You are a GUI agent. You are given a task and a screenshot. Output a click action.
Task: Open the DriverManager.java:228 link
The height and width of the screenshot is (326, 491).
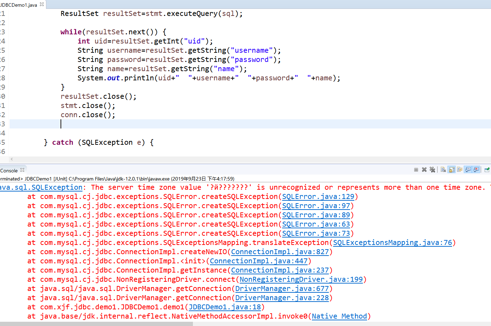tap(282, 298)
